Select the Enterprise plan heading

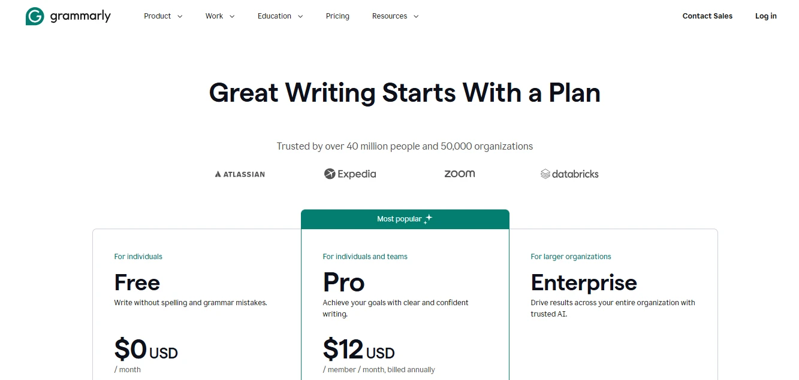(584, 282)
